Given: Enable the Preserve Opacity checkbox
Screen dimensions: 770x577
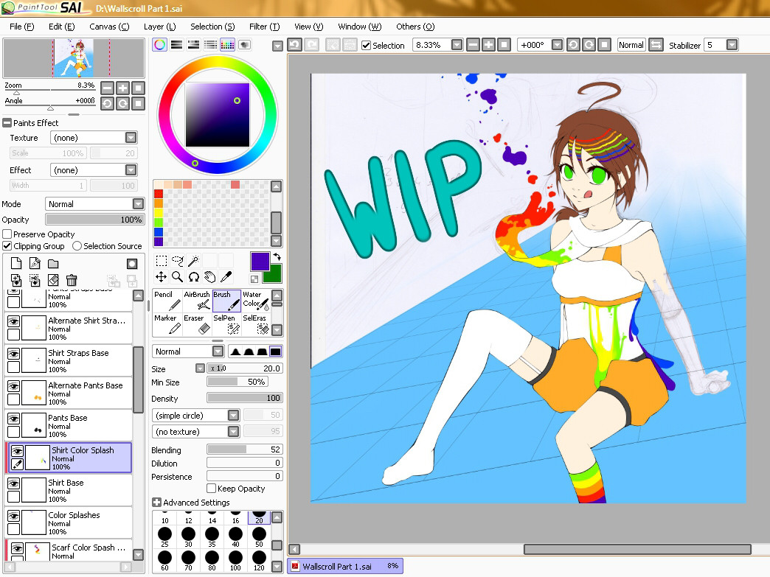Looking at the screenshot, I should 7,234.
